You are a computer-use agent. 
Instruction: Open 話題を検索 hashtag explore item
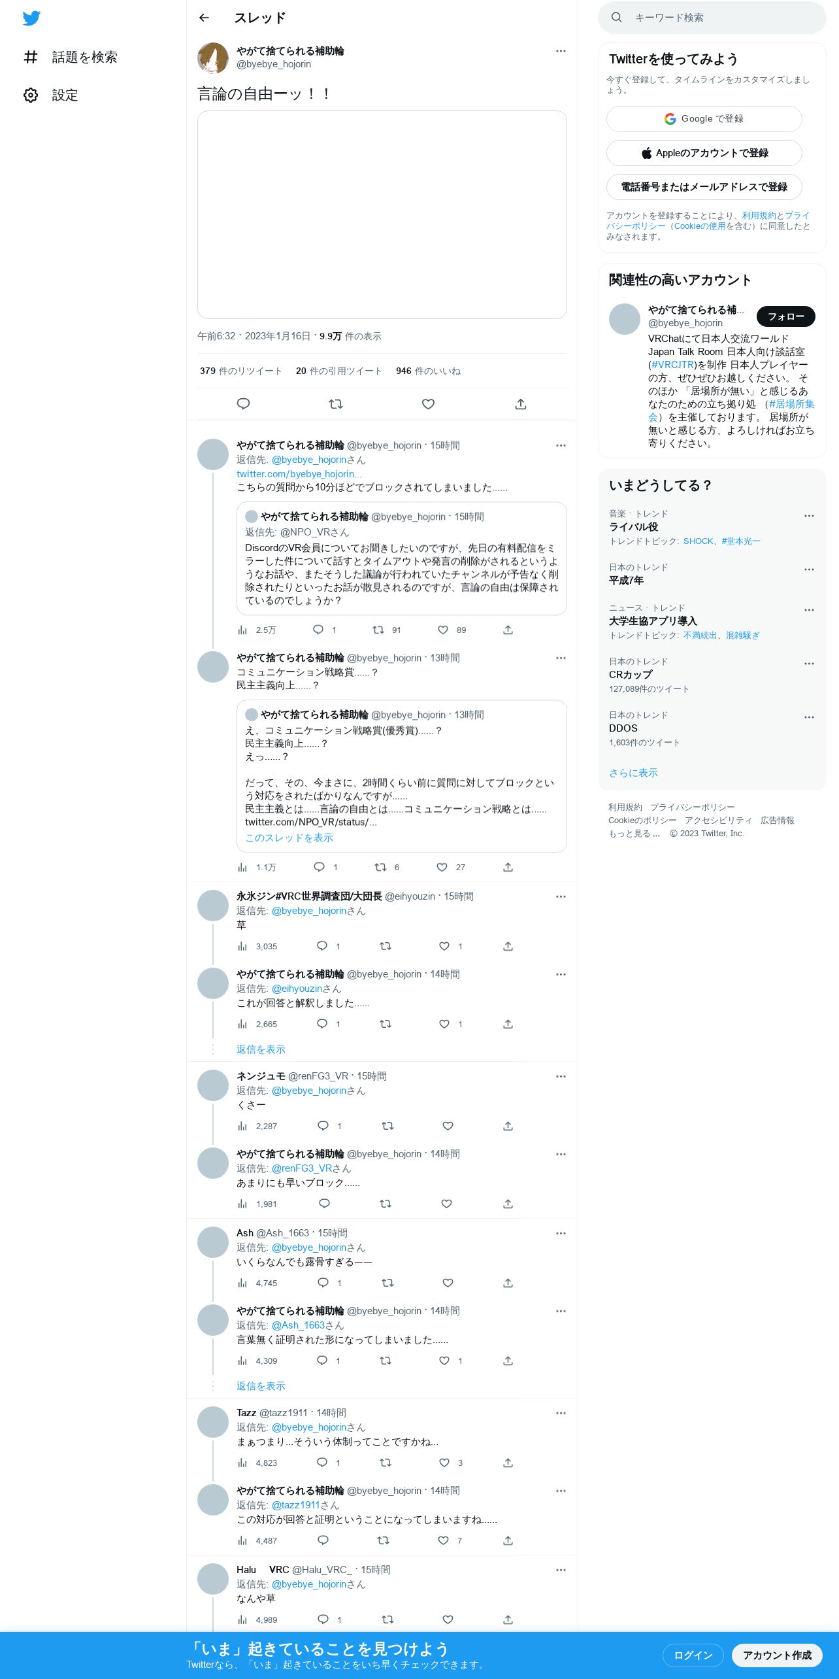(x=71, y=57)
